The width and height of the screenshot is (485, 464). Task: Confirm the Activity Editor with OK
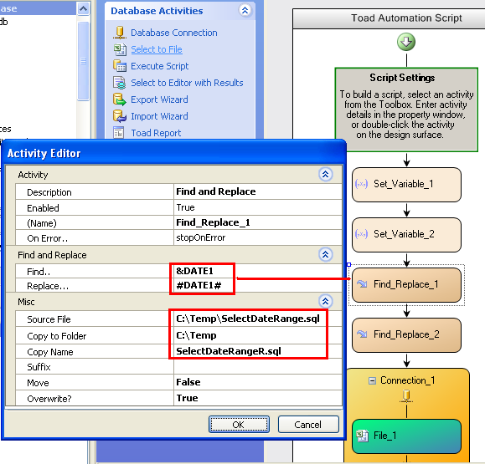click(239, 425)
